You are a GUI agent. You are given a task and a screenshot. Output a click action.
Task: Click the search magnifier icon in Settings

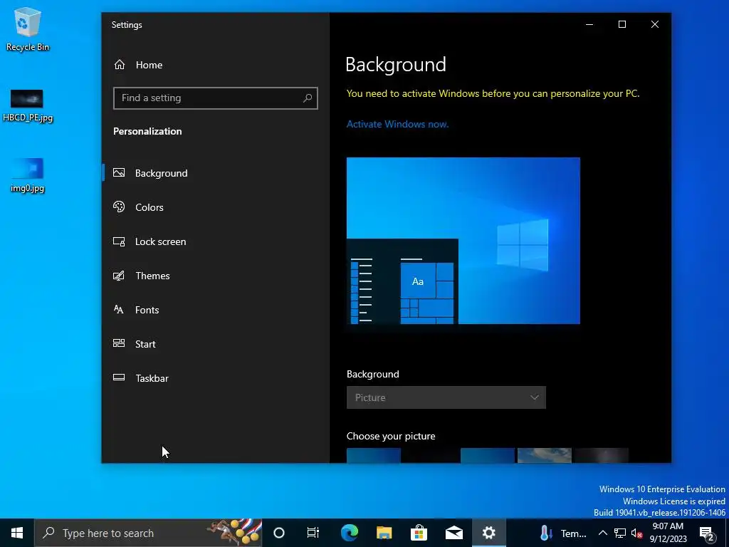click(x=308, y=98)
